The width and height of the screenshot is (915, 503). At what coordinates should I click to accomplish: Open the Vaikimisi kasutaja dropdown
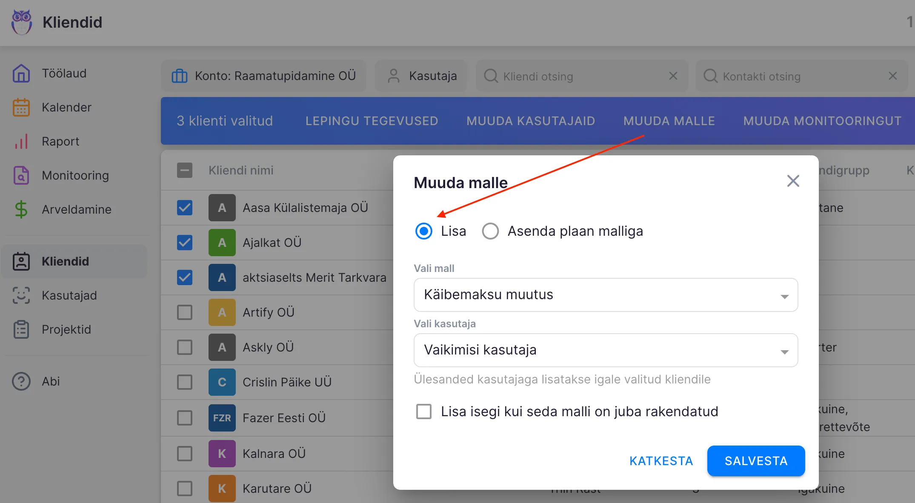click(x=605, y=350)
